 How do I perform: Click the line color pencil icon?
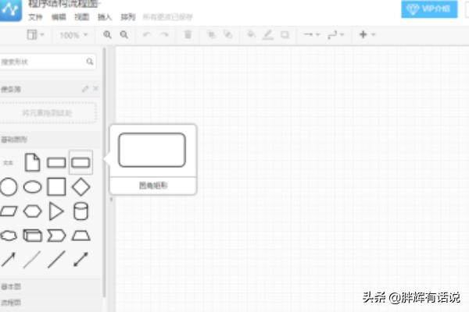[267, 35]
